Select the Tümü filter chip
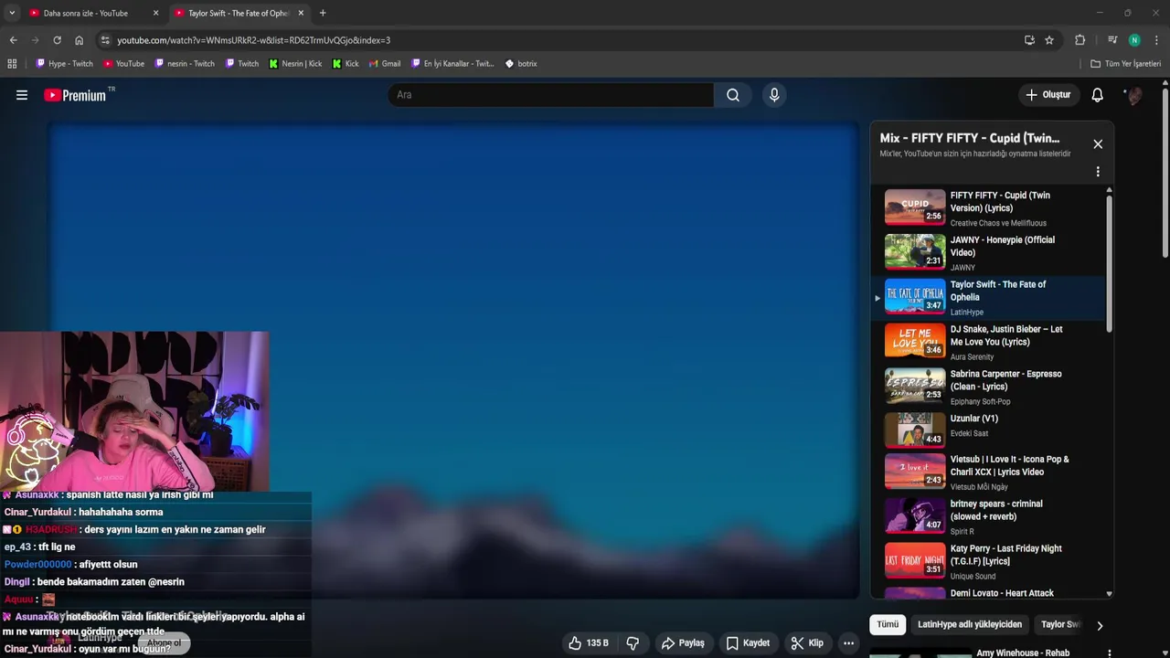Image resolution: width=1170 pixels, height=658 pixels. 888,625
